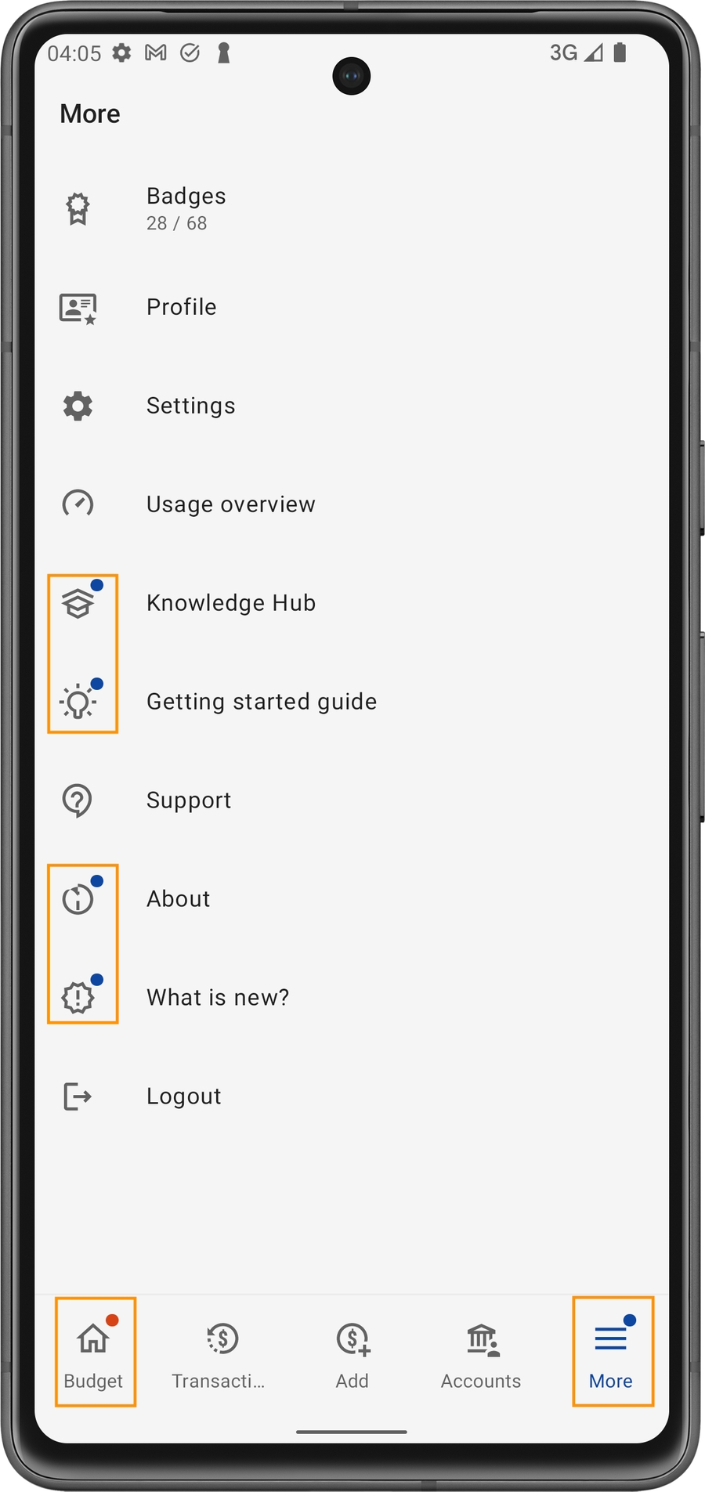Open the Budget tab
The width and height of the screenshot is (705, 1492).
94,1353
